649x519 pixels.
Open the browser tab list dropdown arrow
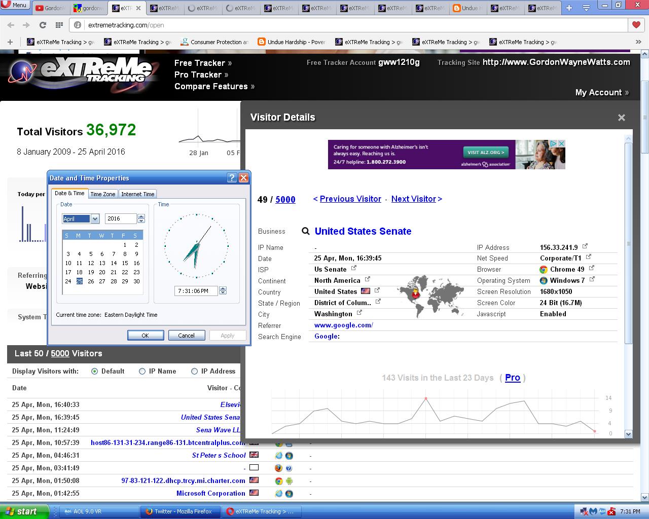pyautogui.click(x=586, y=8)
